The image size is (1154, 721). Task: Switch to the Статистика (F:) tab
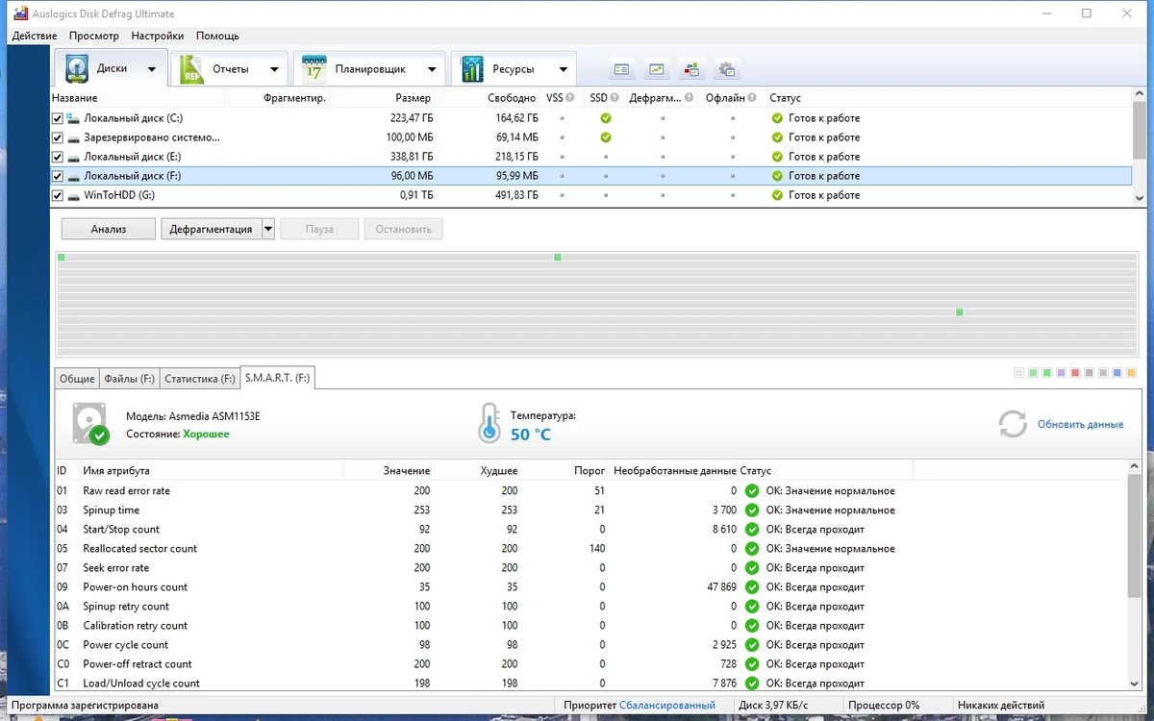point(199,379)
